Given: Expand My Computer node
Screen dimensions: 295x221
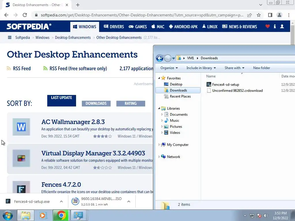Looking at the screenshot, I should 159,144.
